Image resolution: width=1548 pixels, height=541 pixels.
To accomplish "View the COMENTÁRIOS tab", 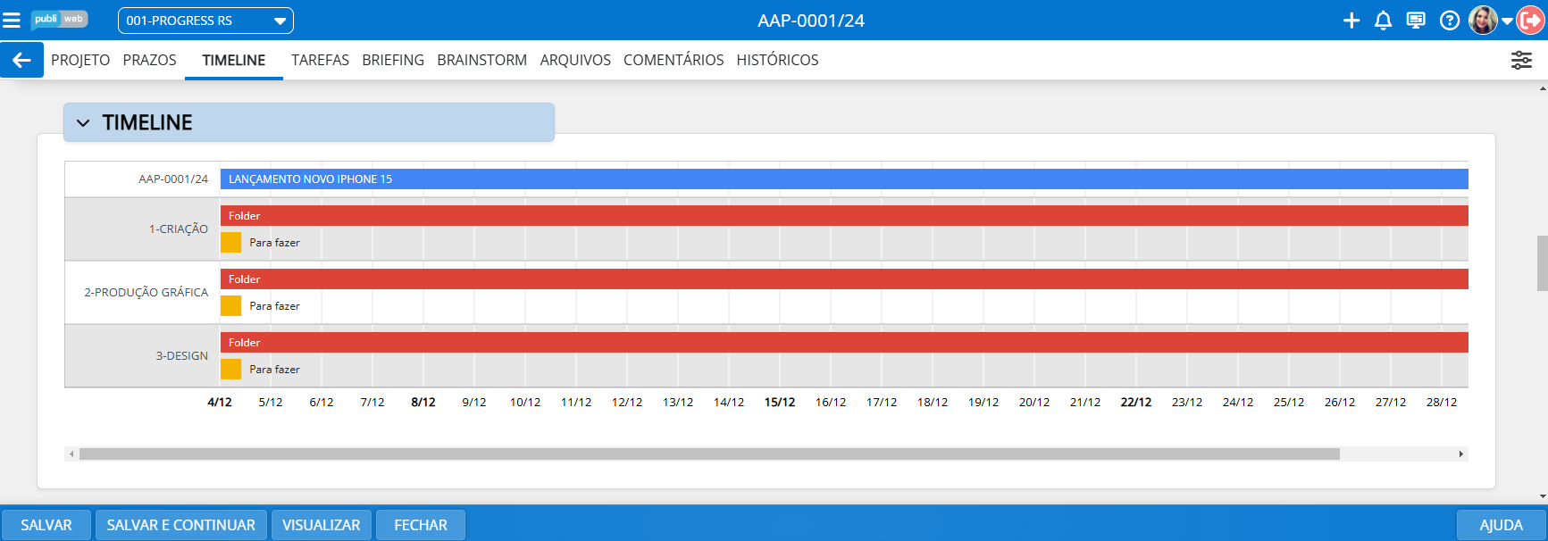I will (x=674, y=60).
